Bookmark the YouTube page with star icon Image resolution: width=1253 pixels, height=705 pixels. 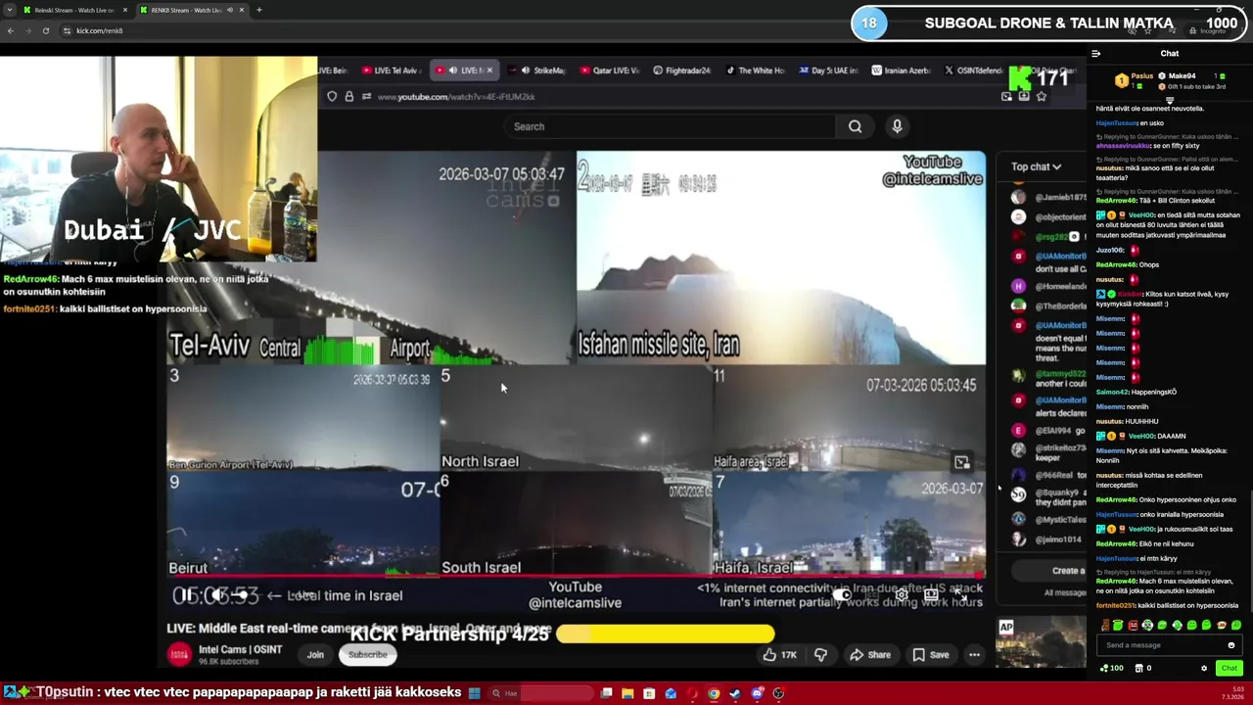pyautogui.click(x=1041, y=96)
